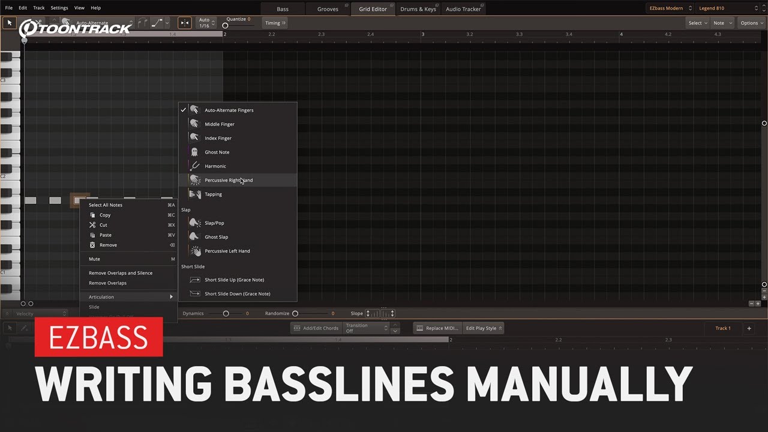Viewport: 768px width, 432px height.
Task: Click the Auto-Alternate Fingers hand icon
Action: 194,110
